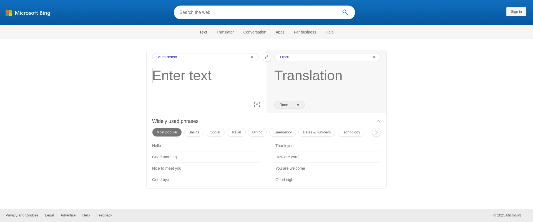The height and width of the screenshot is (222, 533).
Task: Open the For business tab
Action: coord(305,32)
